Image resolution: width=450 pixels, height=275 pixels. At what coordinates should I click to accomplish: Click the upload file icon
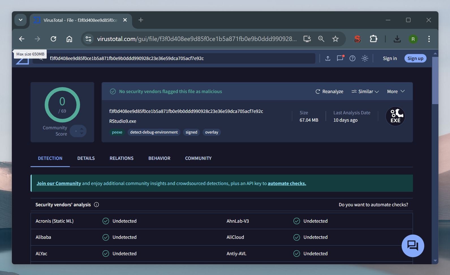[328, 58]
